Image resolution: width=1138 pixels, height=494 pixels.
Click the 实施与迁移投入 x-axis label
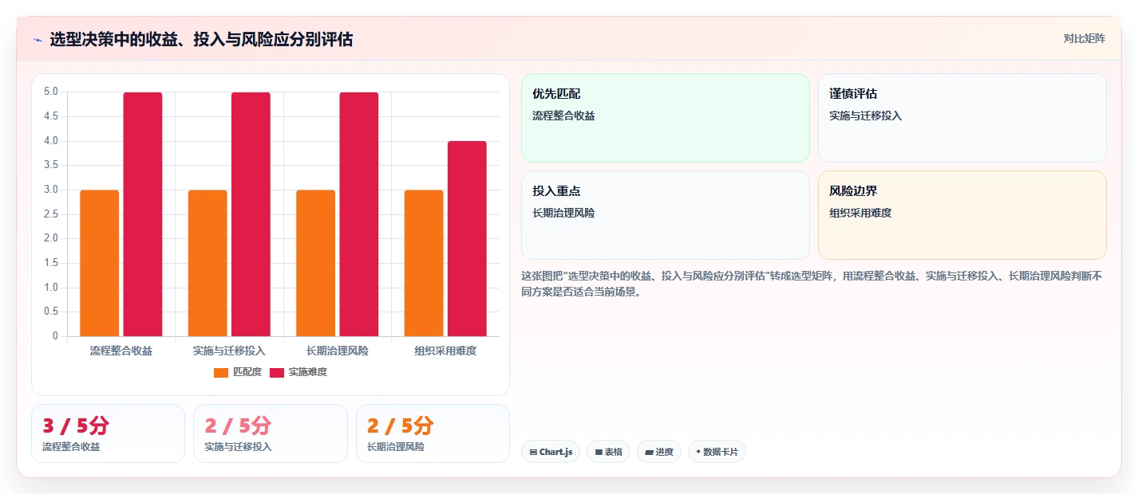point(229,351)
